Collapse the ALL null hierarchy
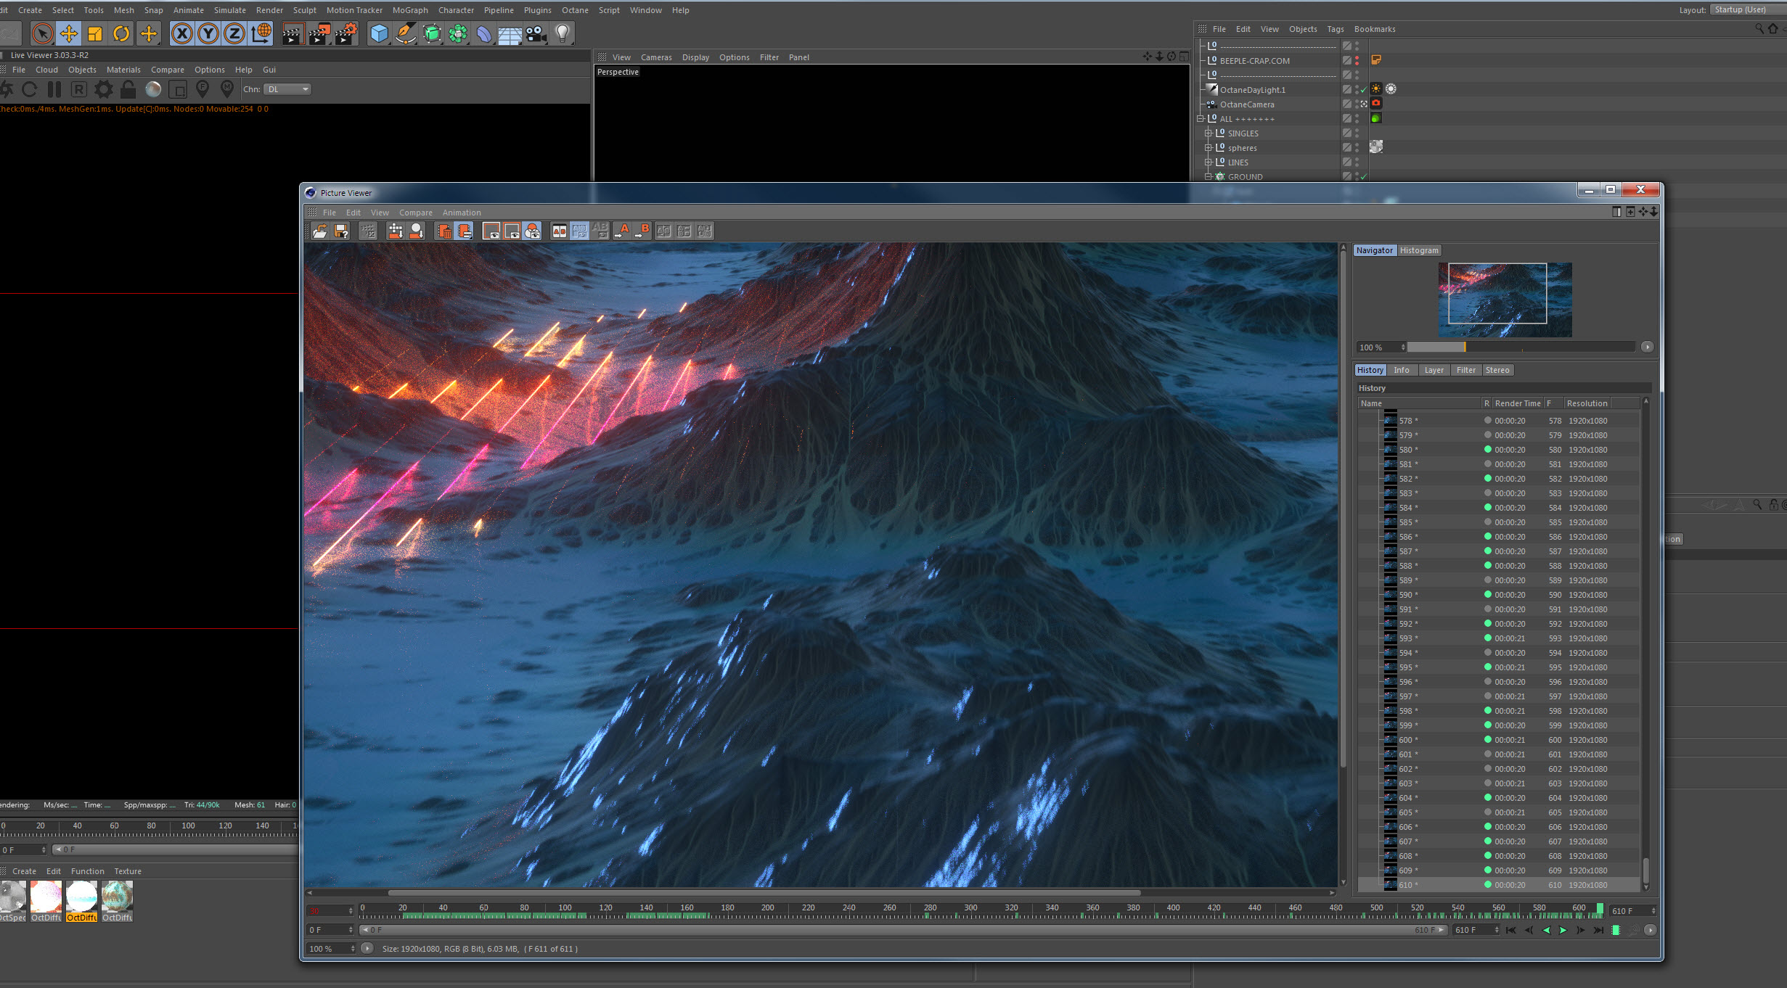 click(1201, 119)
